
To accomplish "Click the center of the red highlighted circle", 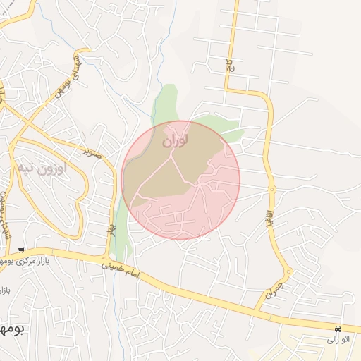I will (180, 180).
